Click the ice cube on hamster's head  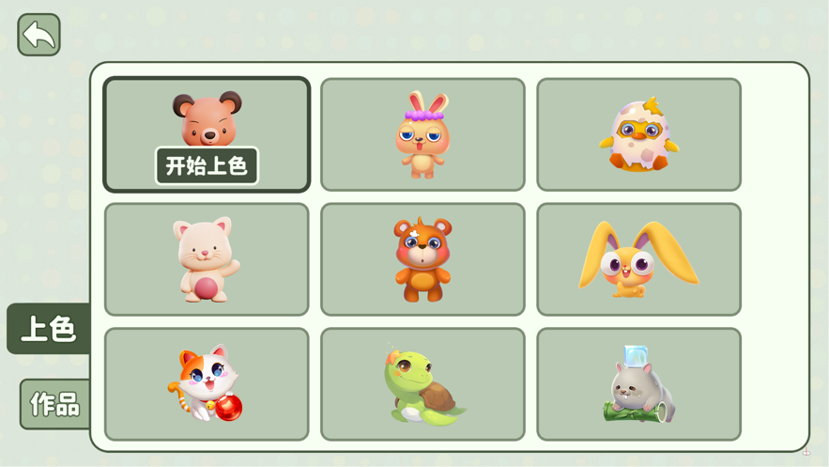(636, 355)
